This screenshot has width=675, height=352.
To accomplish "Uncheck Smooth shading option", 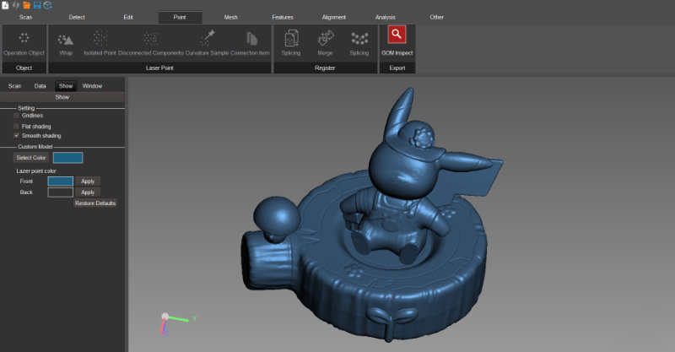I will (16, 135).
